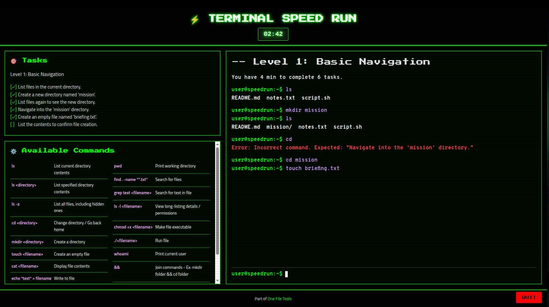The image size is (549, 307).
Task: Click unchecked box for List the contents task
Action: (13, 124)
